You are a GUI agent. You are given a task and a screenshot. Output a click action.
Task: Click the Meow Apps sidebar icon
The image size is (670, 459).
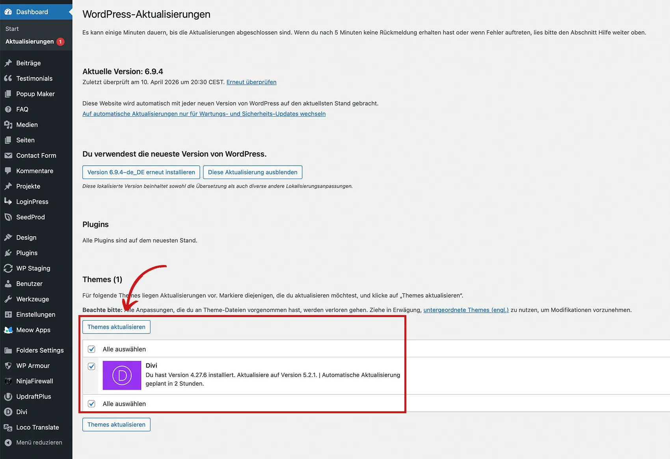point(8,330)
